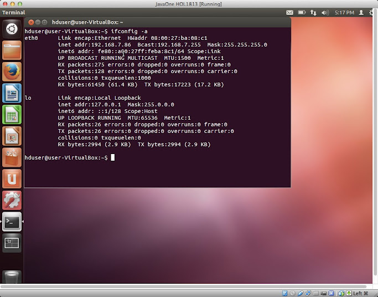
Task: Open LibreOffice Impress presentation launcher
Action: click(12, 136)
